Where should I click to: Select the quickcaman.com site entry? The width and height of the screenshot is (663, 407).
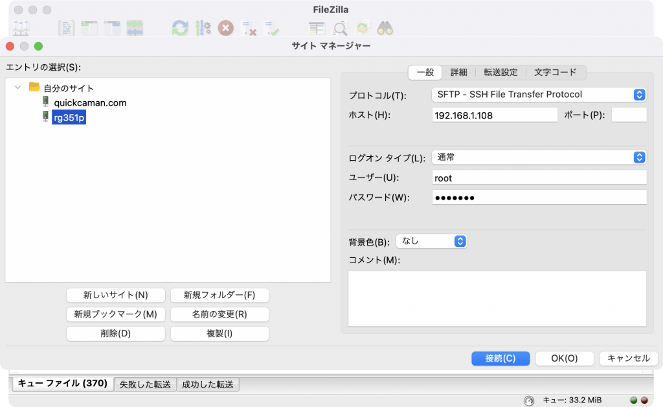coord(90,103)
